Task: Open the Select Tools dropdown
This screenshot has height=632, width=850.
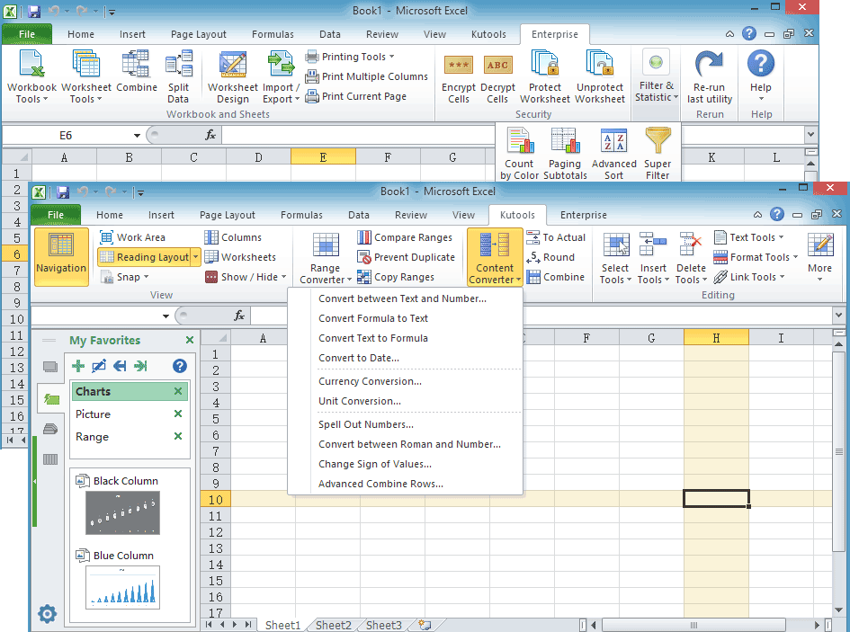Action: click(x=615, y=258)
